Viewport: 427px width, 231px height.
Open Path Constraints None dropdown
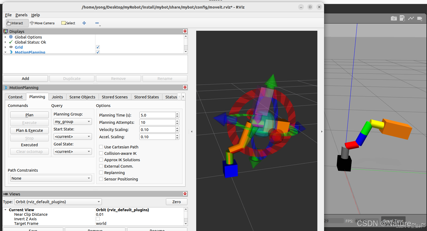[51, 178]
